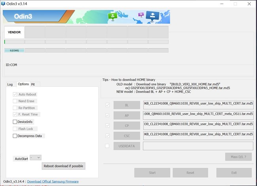Click the purple download marker icon in banner
257x186 pixels.
(141, 15)
